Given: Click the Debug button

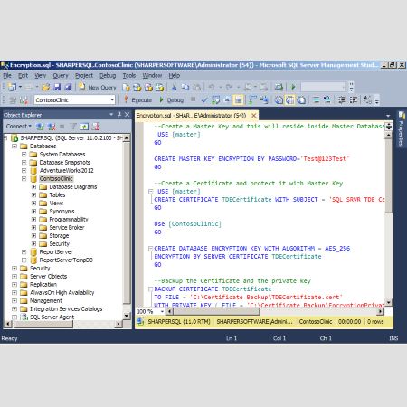Looking at the screenshot, I should [171, 100].
